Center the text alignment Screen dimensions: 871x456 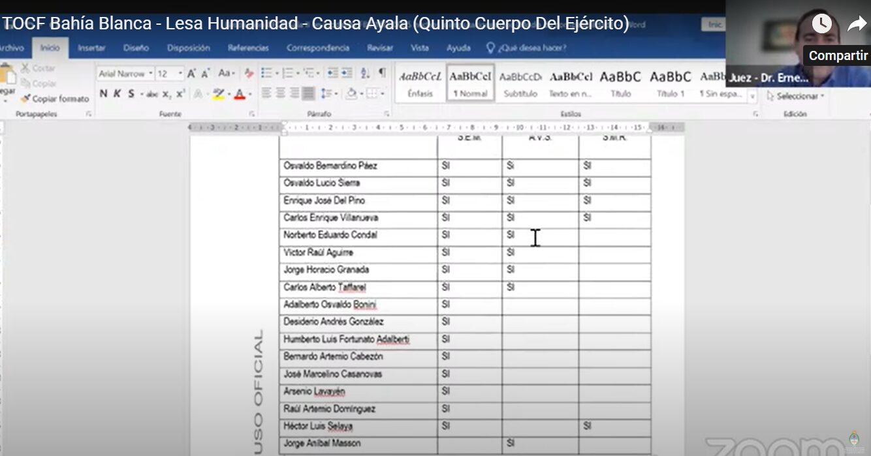click(281, 94)
